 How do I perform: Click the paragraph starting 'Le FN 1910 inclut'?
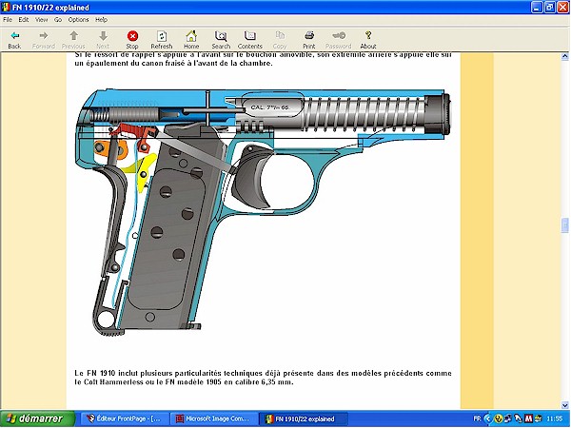pos(263,378)
